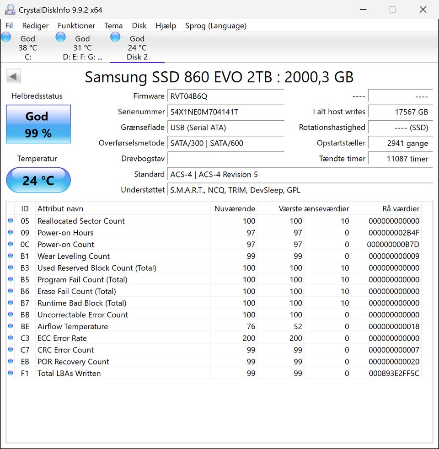Click the status dot for Program Fail Count
The width and height of the screenshot is (439, 449).
point(11,279)
